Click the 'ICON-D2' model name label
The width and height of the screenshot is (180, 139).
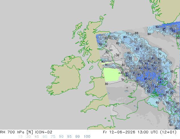click(44, 132)
